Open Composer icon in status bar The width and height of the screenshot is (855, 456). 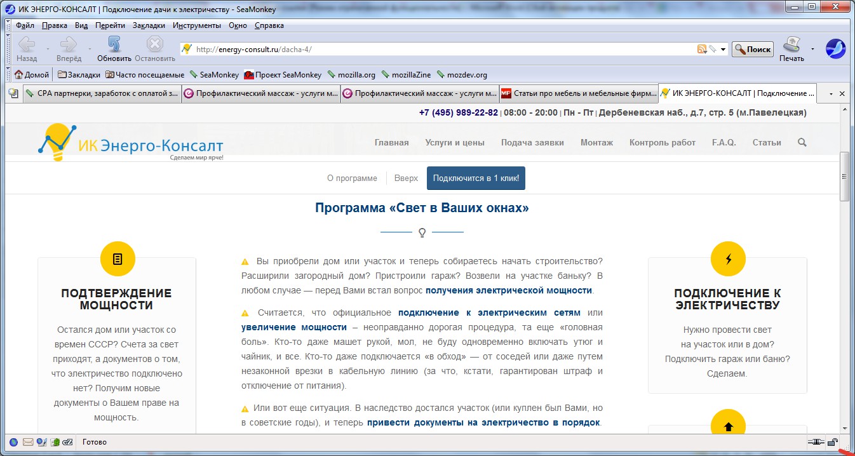click(x=42, y=442)
